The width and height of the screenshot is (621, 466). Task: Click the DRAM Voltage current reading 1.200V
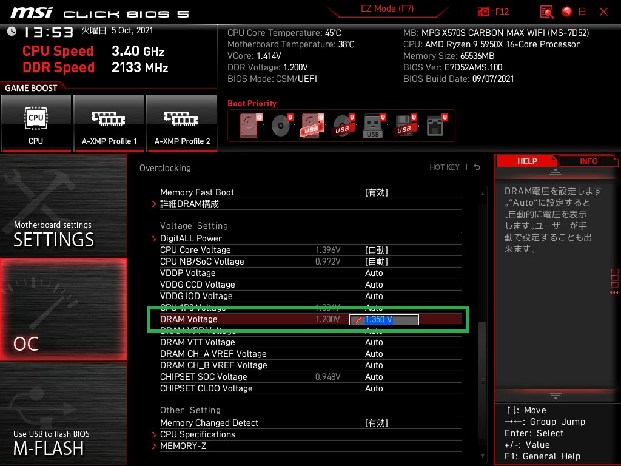[328, 319]
